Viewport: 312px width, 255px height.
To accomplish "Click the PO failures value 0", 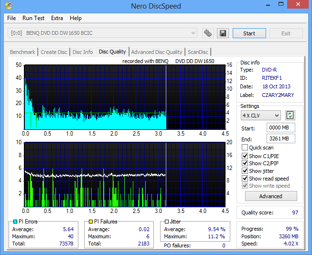I will tap(224, 245).
